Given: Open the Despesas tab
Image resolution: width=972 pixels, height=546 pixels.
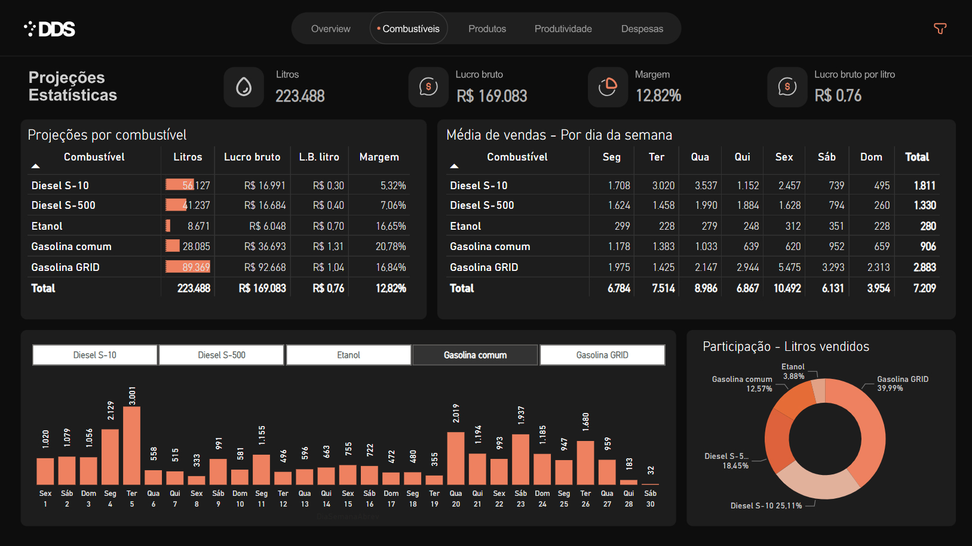Looking at the screenshot, I should coord(642,29).
